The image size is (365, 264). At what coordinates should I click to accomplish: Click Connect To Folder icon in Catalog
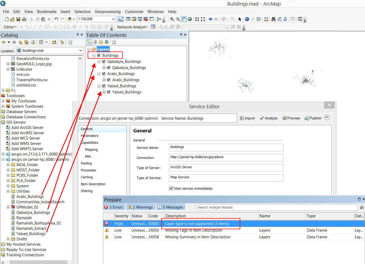click(x=54, y=42)
